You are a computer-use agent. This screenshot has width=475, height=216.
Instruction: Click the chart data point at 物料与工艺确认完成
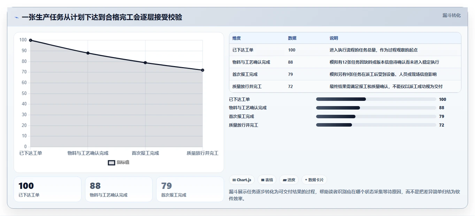point(88,53)
